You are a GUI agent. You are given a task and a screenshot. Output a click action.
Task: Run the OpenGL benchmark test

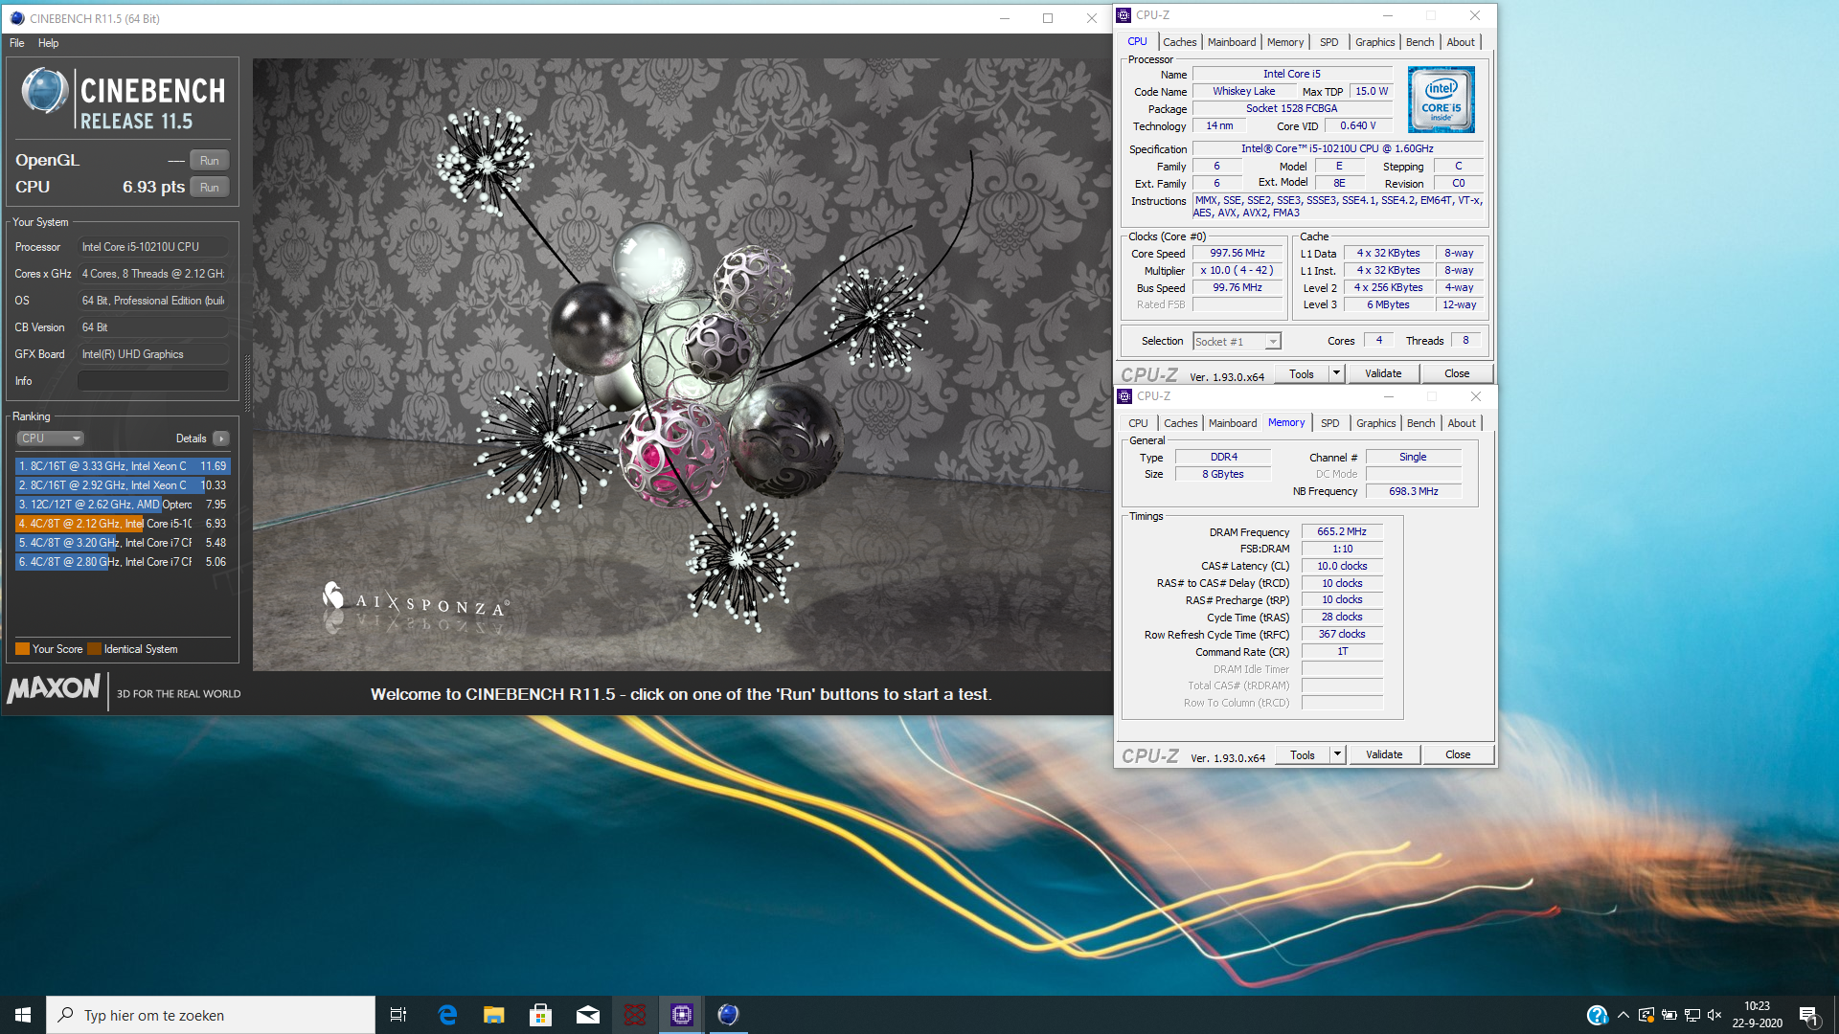click(x=209, y=160)
